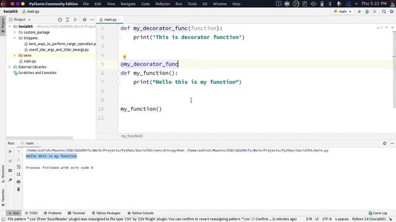
Task: Click the LF line separator status entry
Action: tap(317, 220)
